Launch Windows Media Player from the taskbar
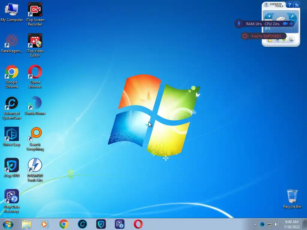Viewport: 307px width, 230px height. (45, 224)
